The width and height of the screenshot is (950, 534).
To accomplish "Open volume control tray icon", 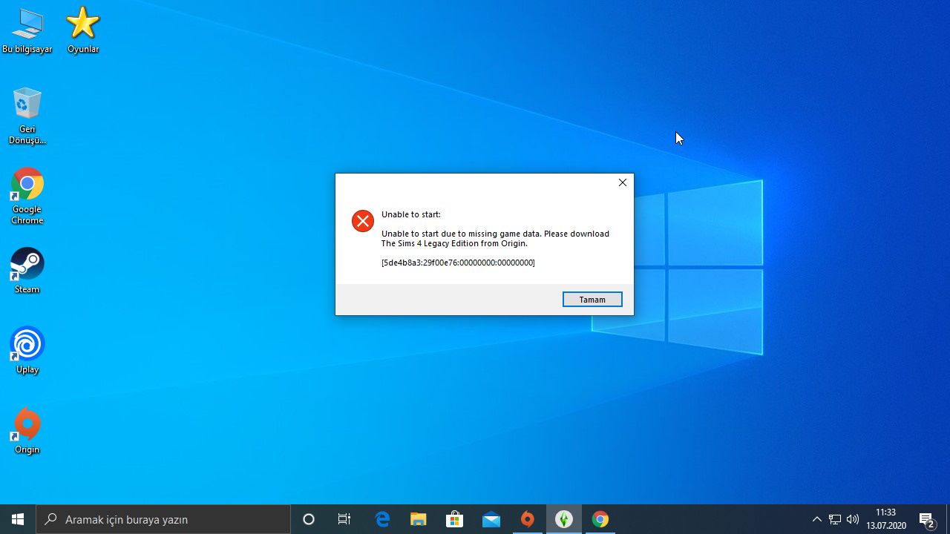I will pos(853,519).
